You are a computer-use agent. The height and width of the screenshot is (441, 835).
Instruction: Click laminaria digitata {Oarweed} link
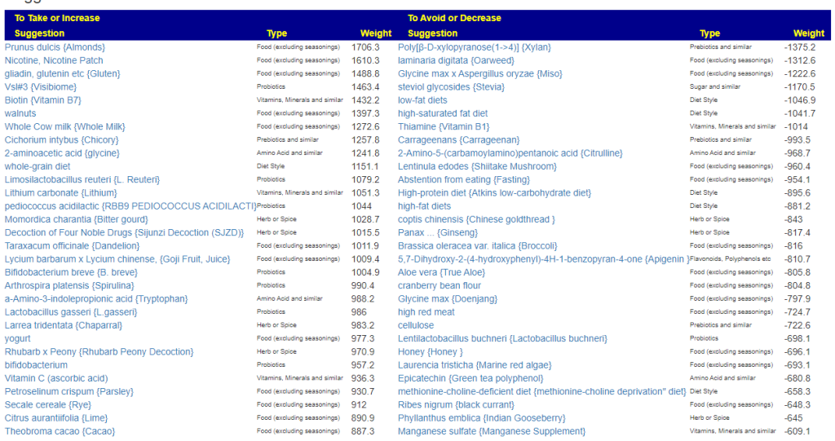point(456,60)
